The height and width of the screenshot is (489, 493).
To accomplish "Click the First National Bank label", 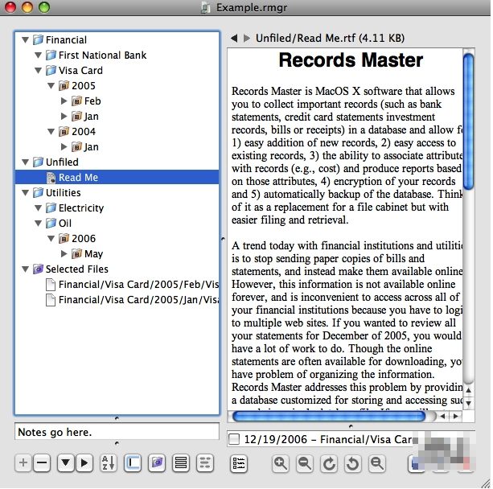I will coord(102,55).
